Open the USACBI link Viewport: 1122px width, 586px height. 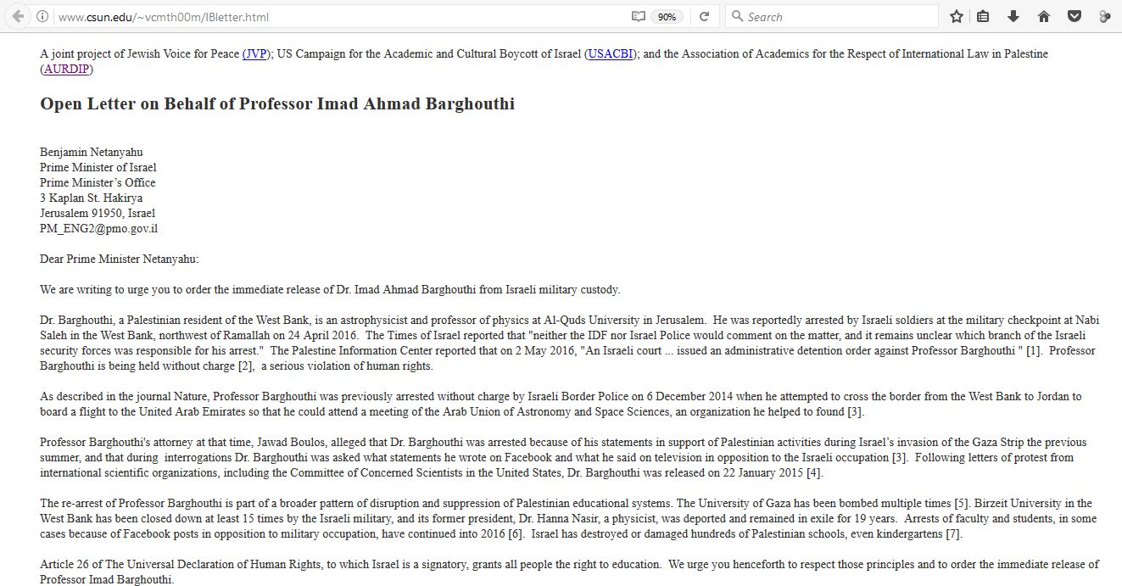[611, 53]
